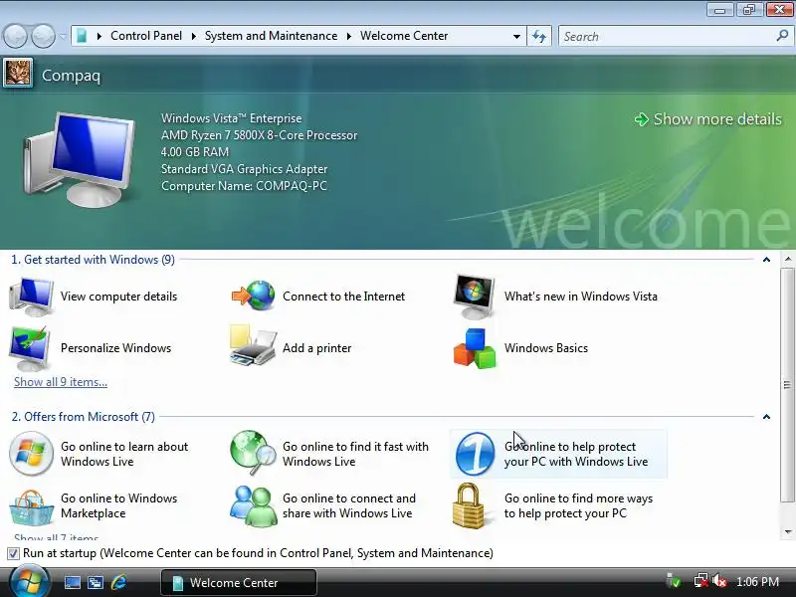This screenshot has width=796, height=597.
Task: Open View computer details monitor icon
Action: (32, 297)
